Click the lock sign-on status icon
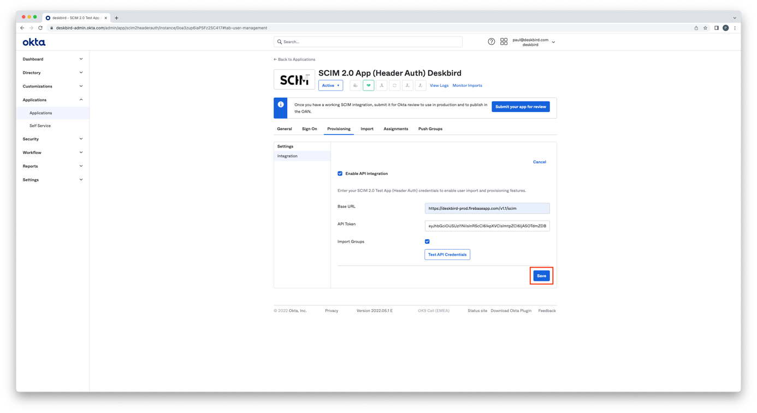757x413 pixels. coord(356,85)
